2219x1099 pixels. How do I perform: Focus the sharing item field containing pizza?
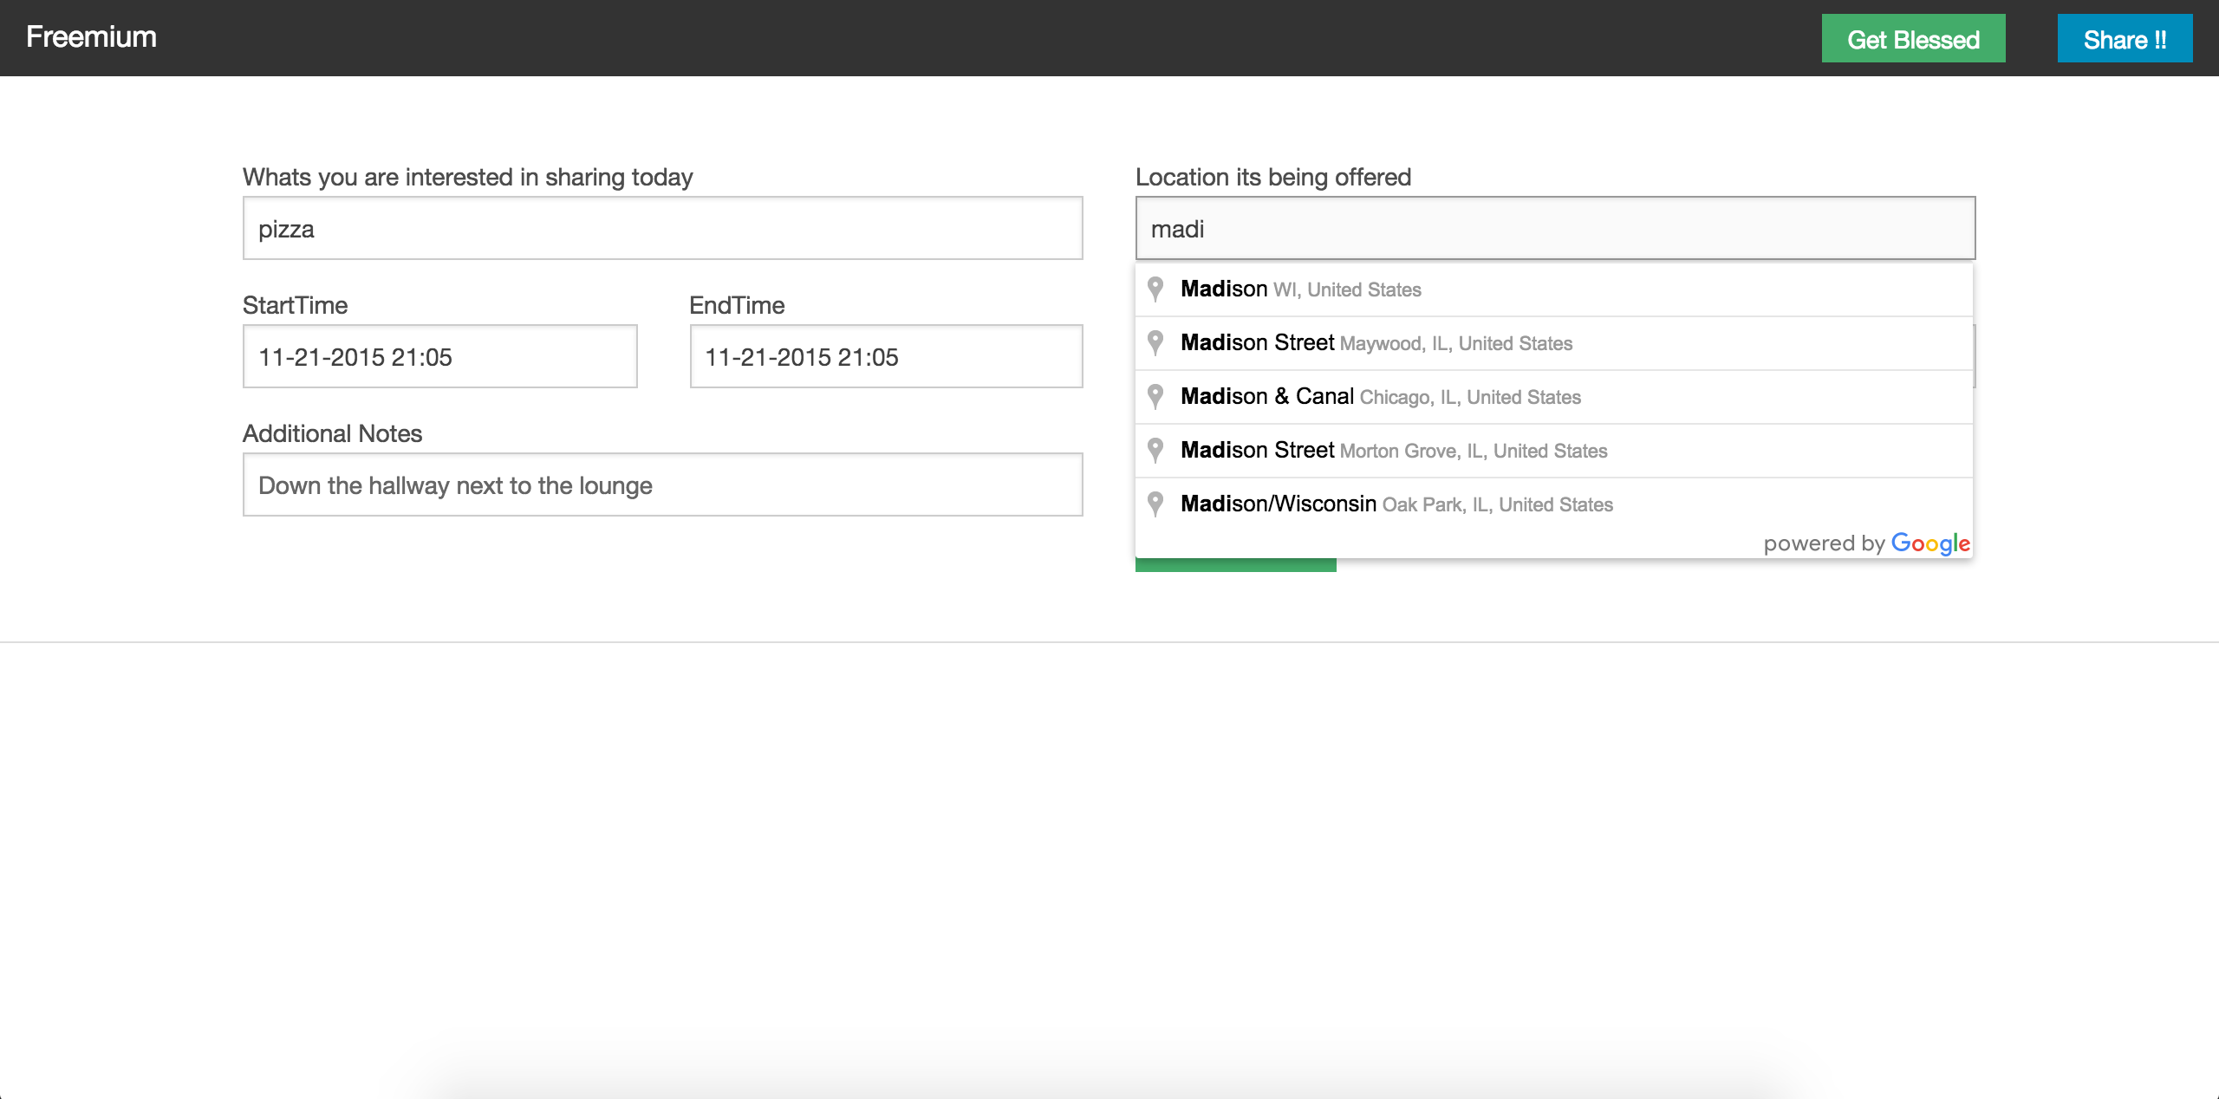pos(662,229)
